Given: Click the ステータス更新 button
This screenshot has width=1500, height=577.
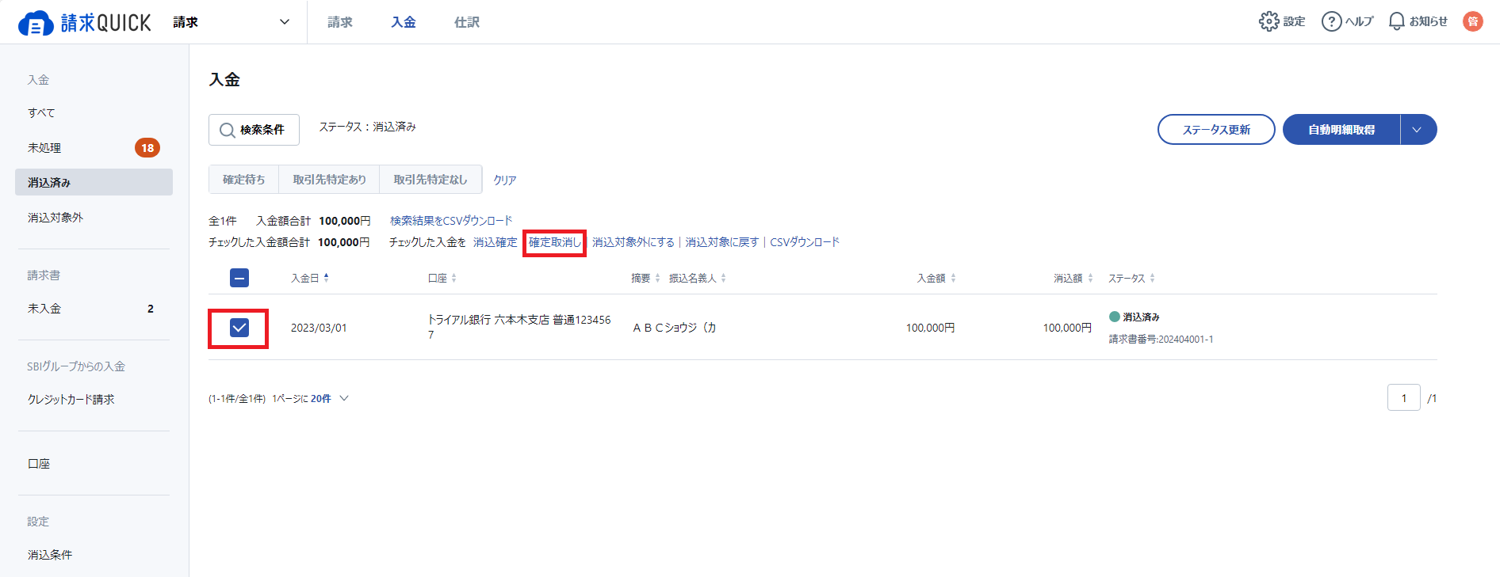Looking at the screenshot, I should click(x=1216, y=130).
